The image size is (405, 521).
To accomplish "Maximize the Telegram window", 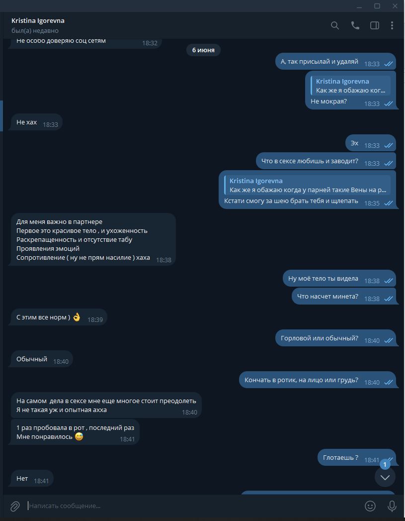I will click(377, 6).
